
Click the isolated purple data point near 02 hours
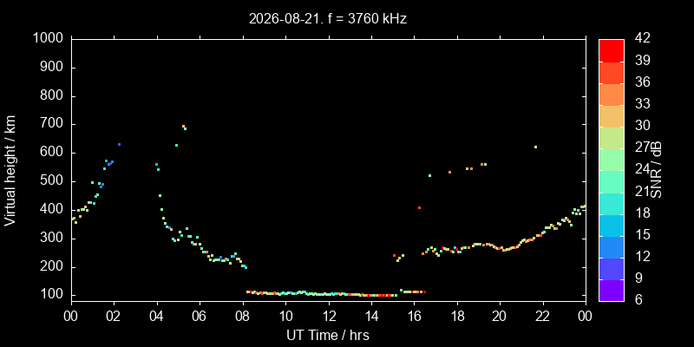click(x=119, y=144)
